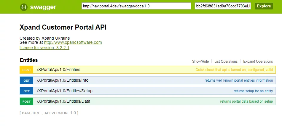Click the POST method badge
This screenshot has width=282, height=126.
tap(26, 101)
